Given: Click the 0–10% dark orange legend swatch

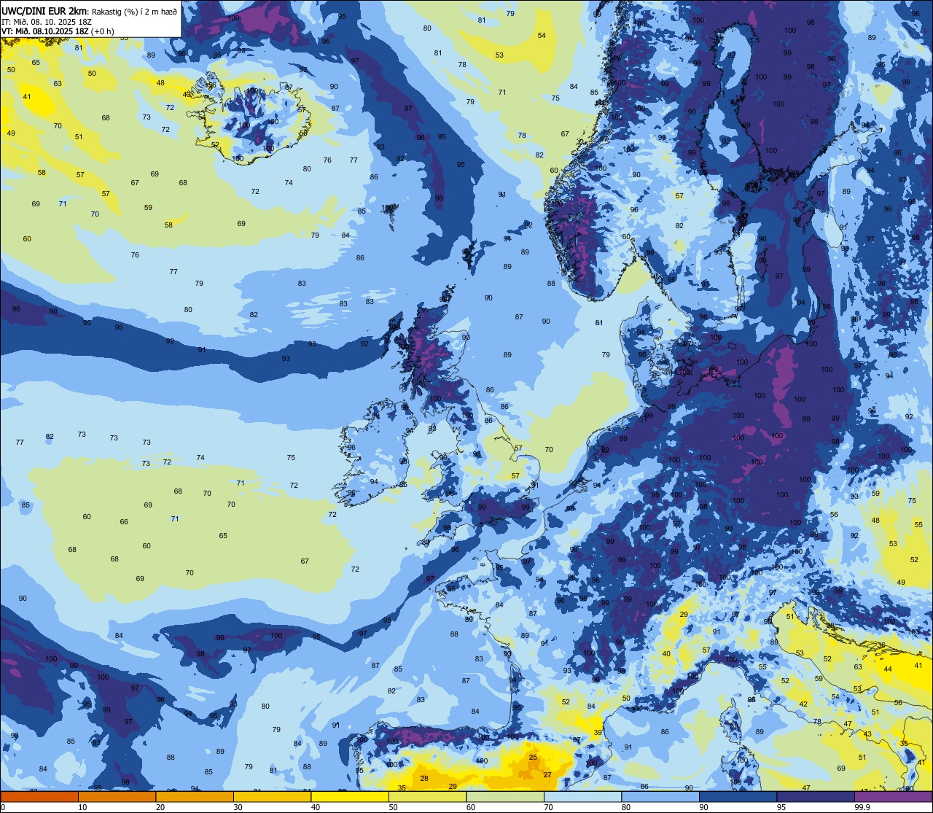Looking at the screenshot, I should tap(39, 796).
